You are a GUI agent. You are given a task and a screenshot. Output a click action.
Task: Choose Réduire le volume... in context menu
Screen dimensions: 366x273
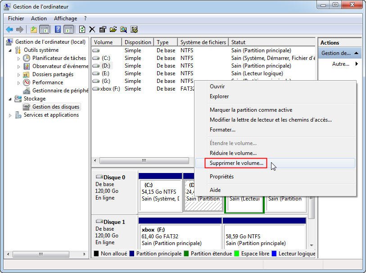276,153
